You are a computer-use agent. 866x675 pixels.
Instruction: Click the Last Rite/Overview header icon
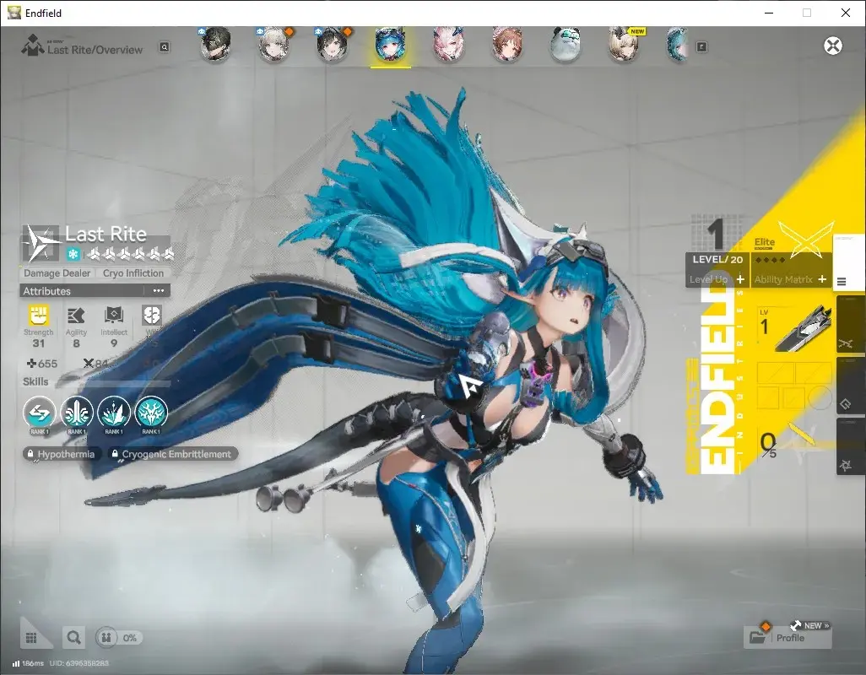pos(33,46)
